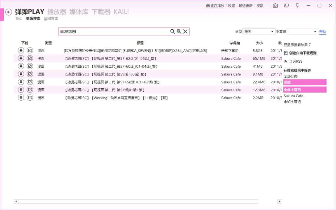Image resolution: width=336 pixels, height=210 pixels.
Task: Download the EUREKA_SEVEN resource
Action: 21,51
